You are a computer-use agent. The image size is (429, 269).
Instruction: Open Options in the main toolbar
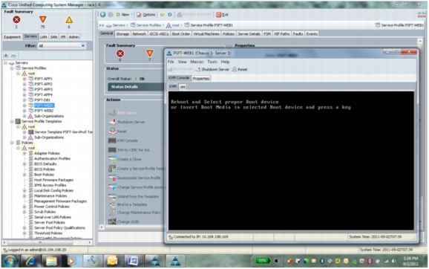click(146, 15)
